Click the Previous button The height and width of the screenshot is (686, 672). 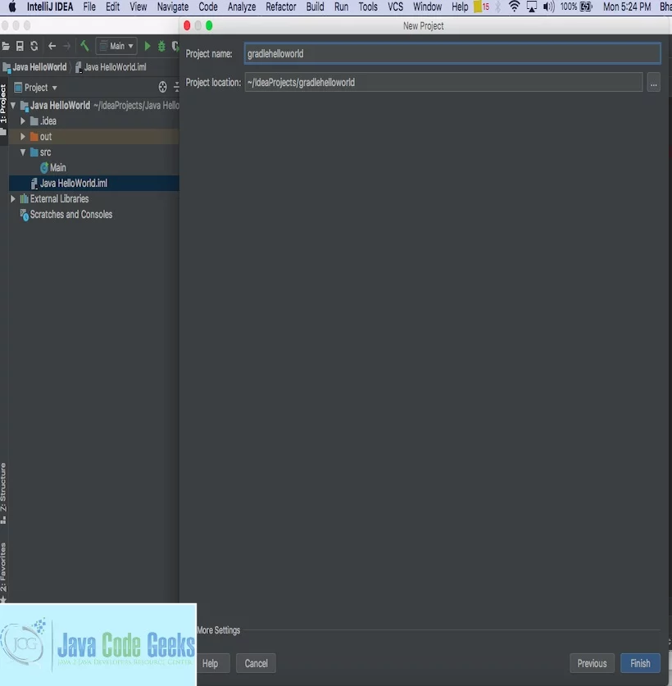click(592, 663)
